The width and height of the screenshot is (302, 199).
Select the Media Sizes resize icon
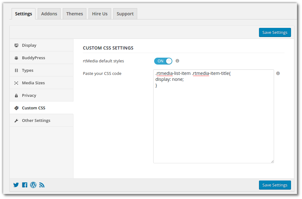click(x=16, y=83)
